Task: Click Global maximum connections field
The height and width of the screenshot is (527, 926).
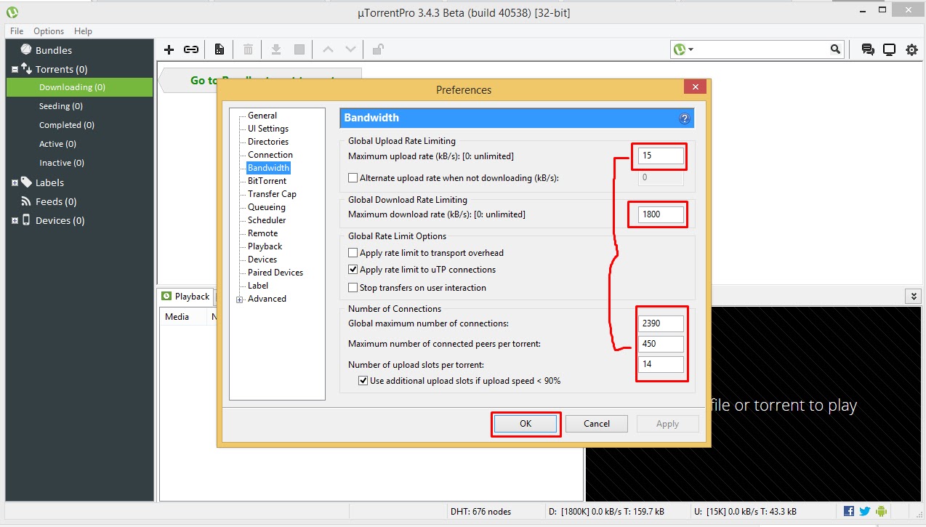Action: [661, 323]
